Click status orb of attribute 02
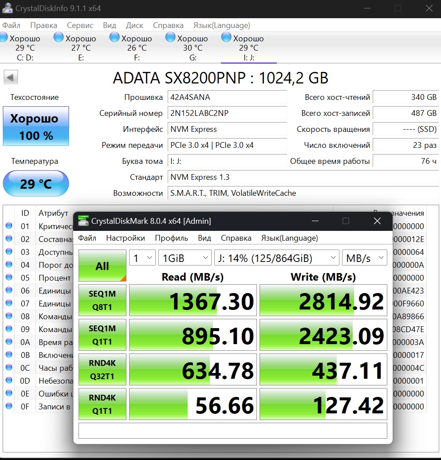The image size is (441, 460). click(9, 238)
